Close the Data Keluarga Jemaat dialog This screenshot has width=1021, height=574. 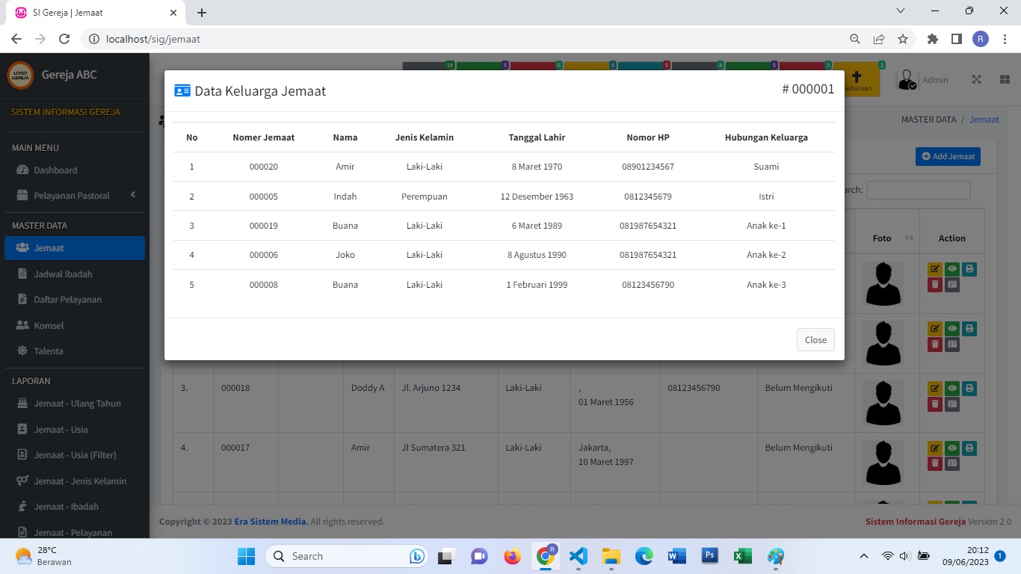[815, 340]
